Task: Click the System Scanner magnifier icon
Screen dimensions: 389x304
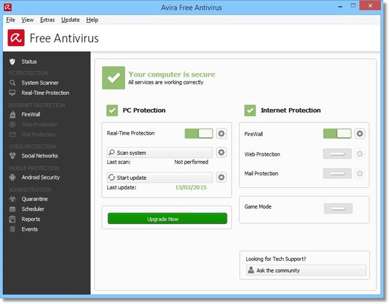Action: tap(12, 83)
